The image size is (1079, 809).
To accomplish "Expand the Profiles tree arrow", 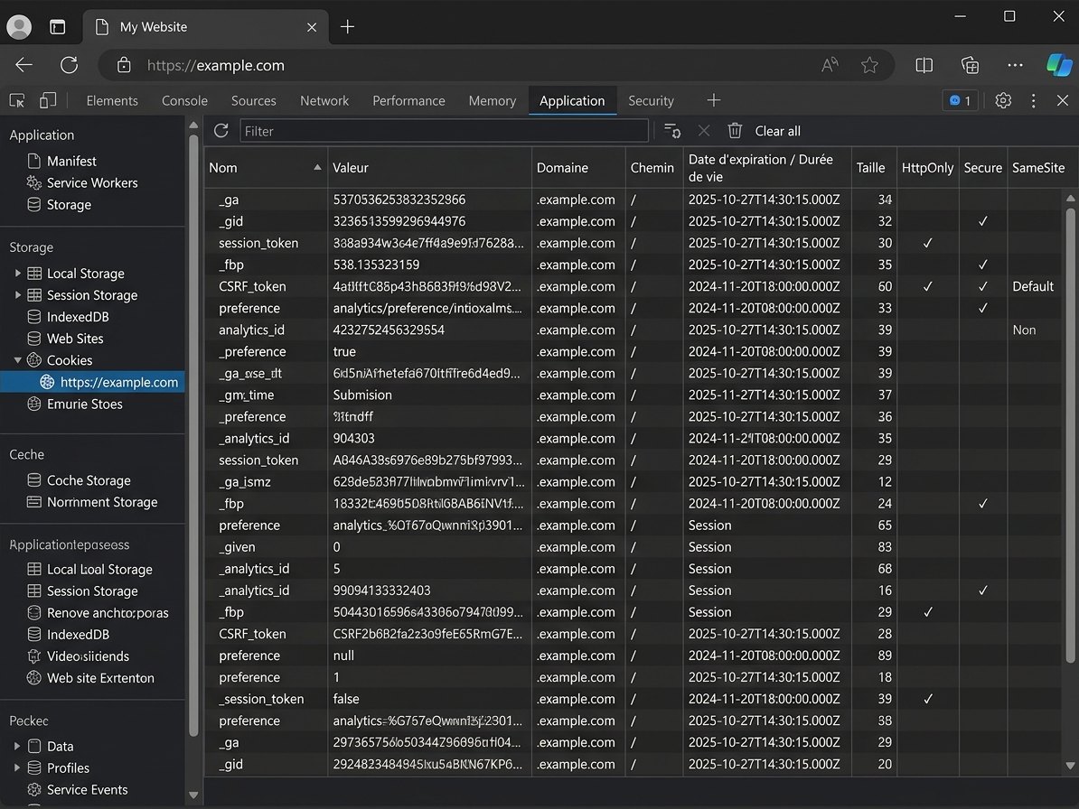I will [17, 767].
